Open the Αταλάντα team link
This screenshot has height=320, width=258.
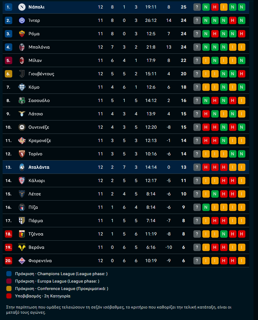(x=39, y=167)
